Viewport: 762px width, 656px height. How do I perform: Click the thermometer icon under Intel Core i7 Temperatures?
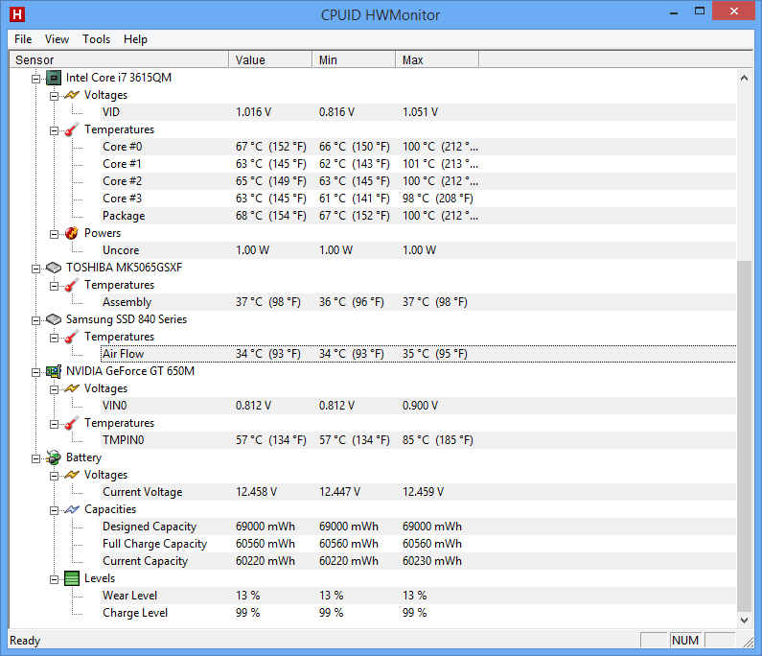pyautogui.click(x=72, y=129)
